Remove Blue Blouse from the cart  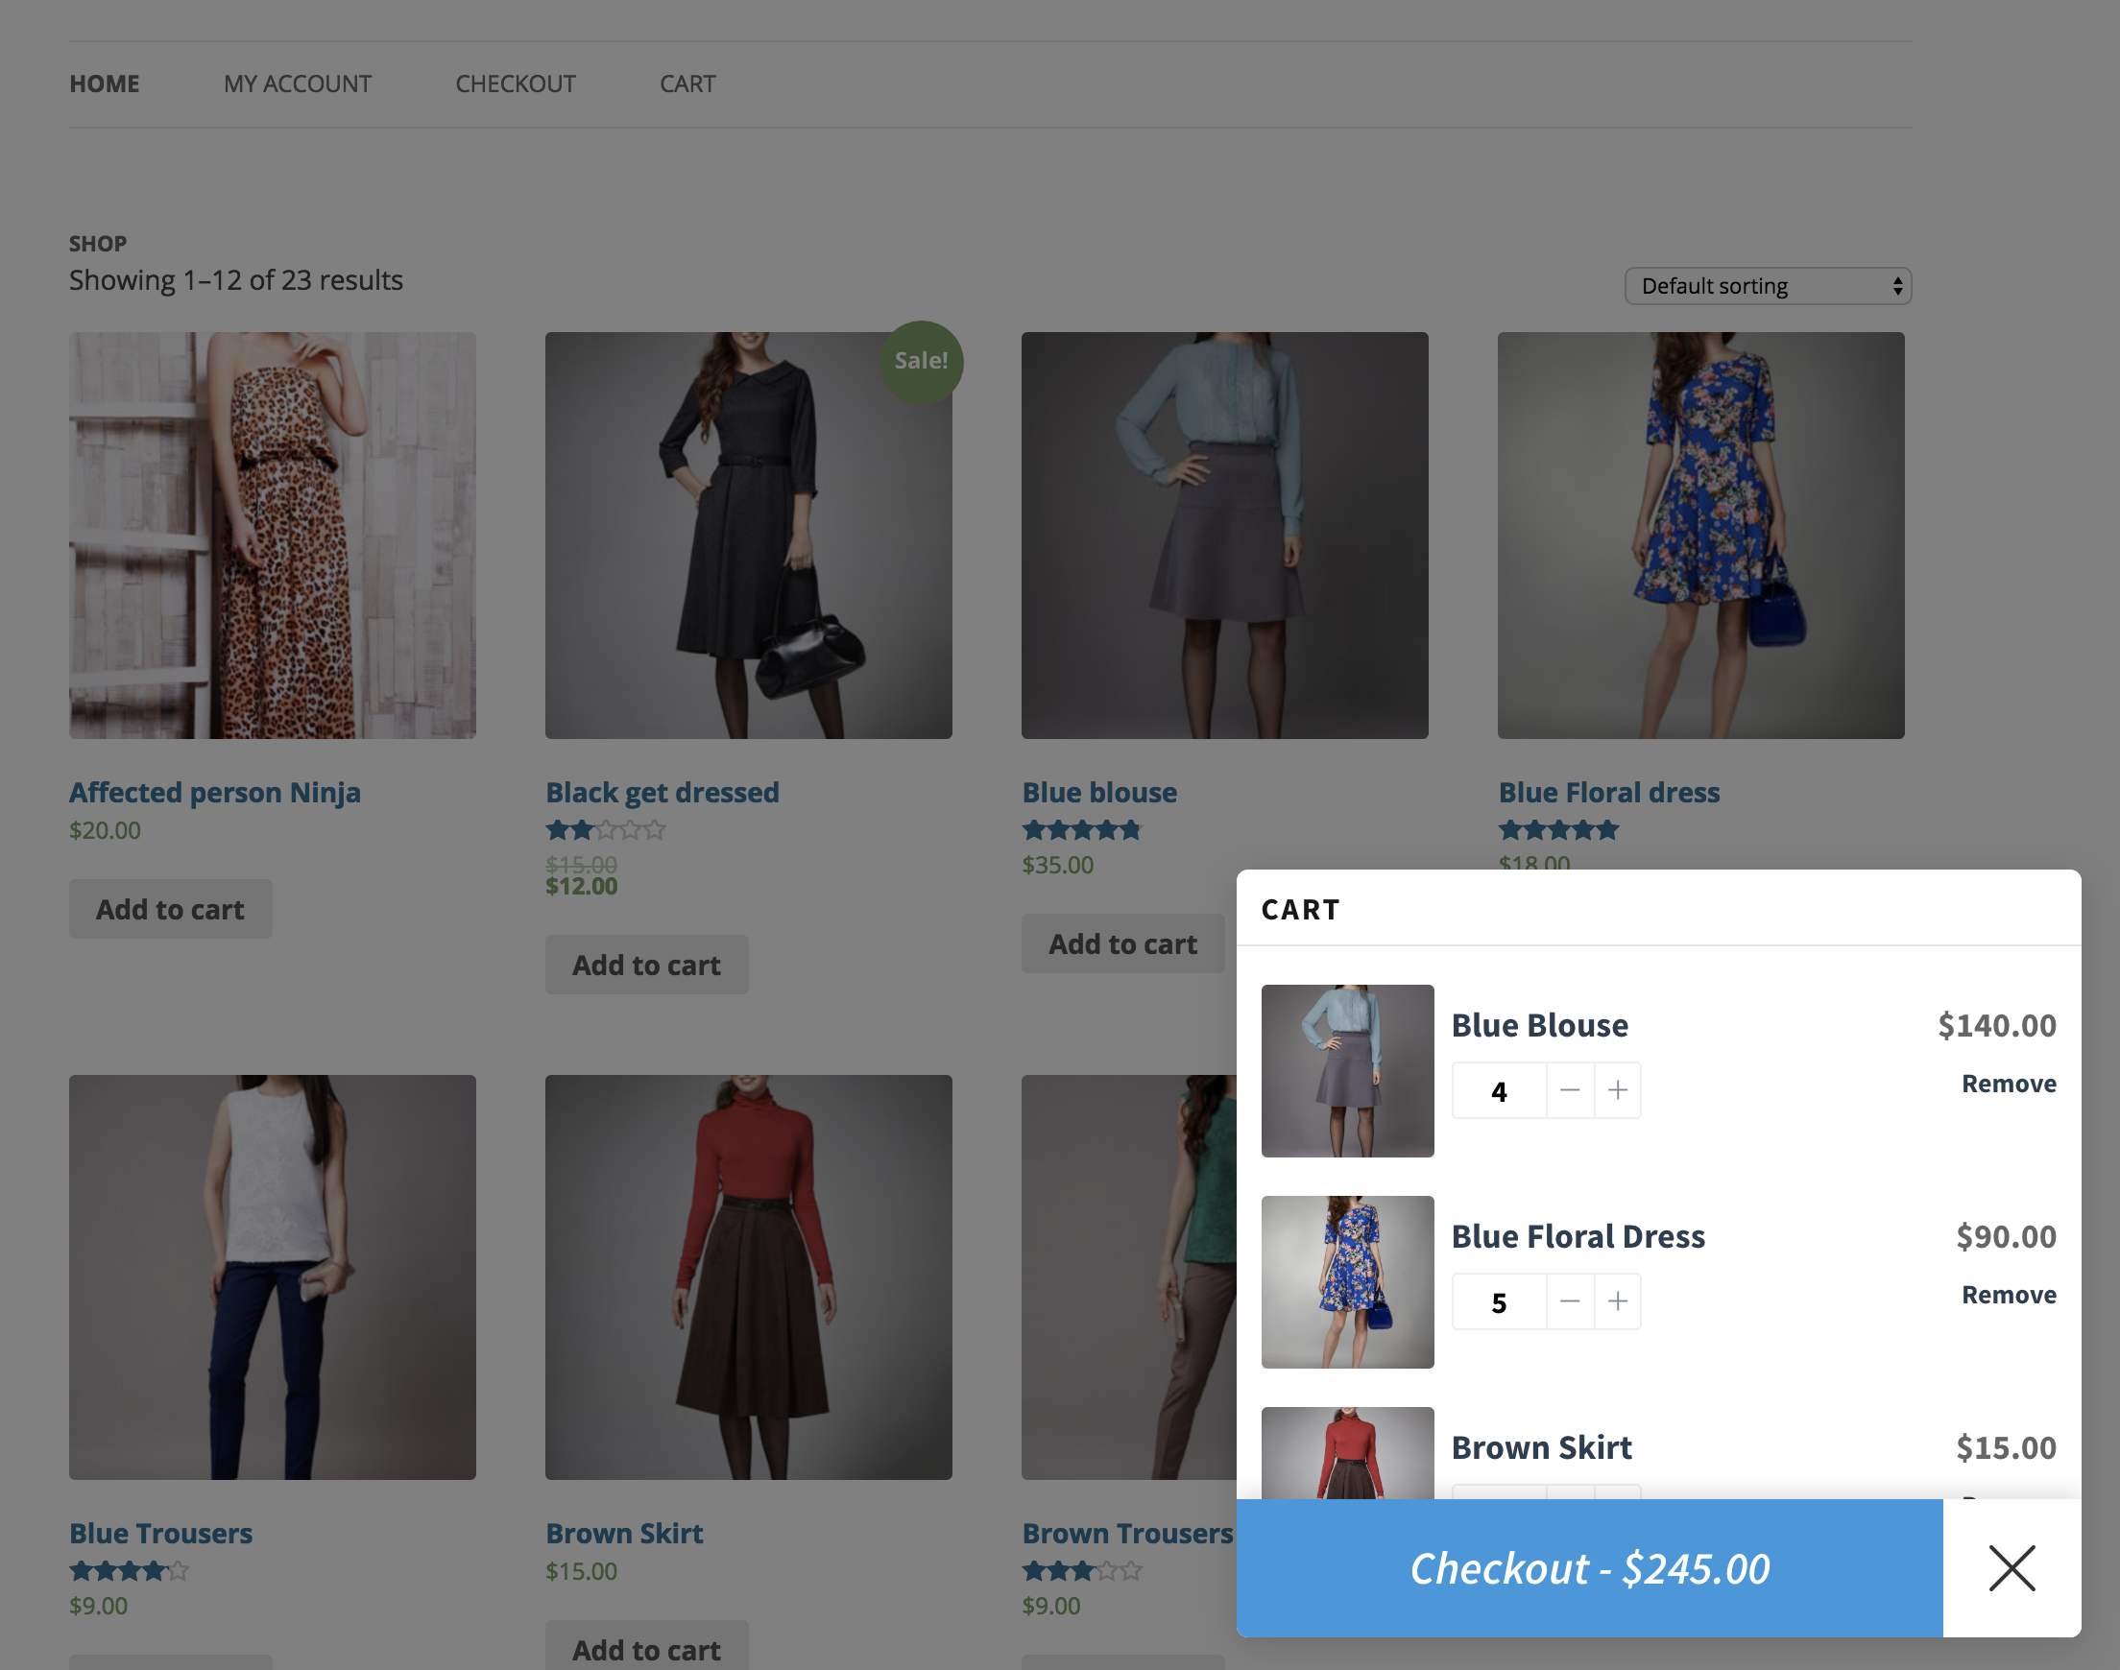(x=2009, y=1084)
